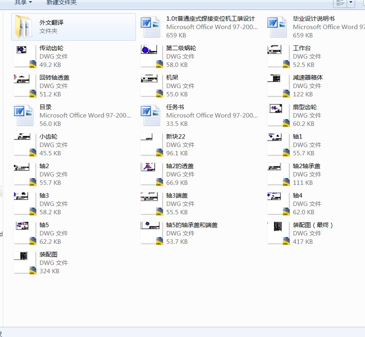
Task: Click the 新建文件夹 new folder button
Action: (x=61, y=2)
